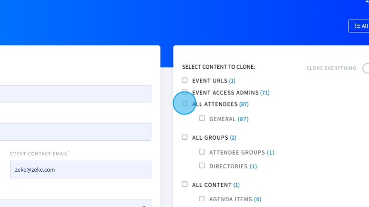Click the All Content label text
The image size is (369, 207).
pyautogui.click(x=212, y=185)
